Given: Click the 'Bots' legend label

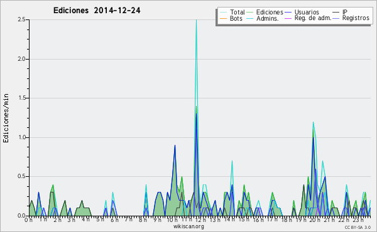Looking at the screenshot, I should (236, 18).
